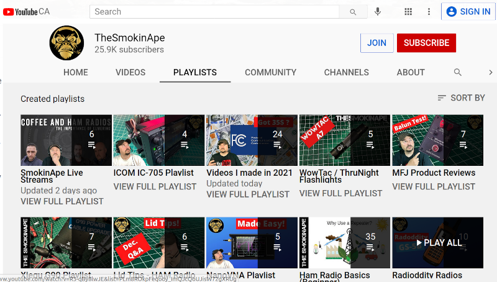497x282 pixels.
Task: Open Videos I made in 2021 thumbnail
Action: click(252, 140)
